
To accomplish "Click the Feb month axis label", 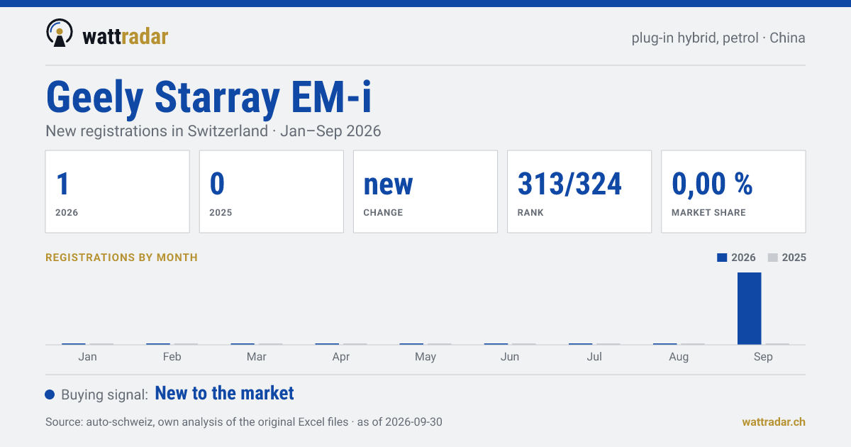I will click(172, 357).
